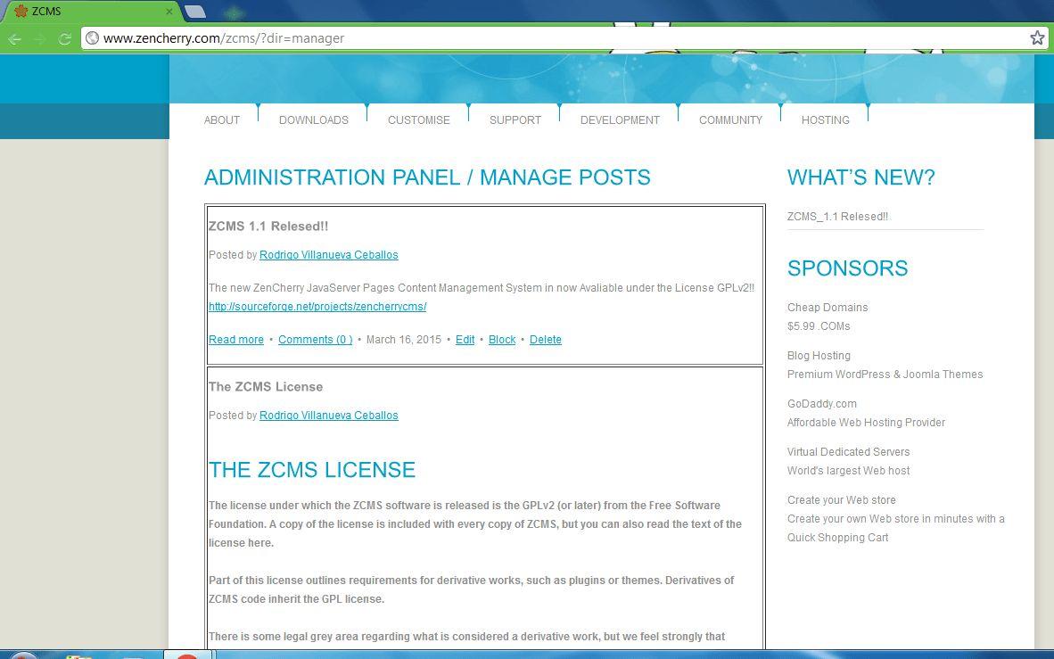Image resolution: width=1054 pixels, height=659 pixels.
Task: Open ZCMS_1.1 Relesed!! in What's New
Action: [x=837, y=217]
